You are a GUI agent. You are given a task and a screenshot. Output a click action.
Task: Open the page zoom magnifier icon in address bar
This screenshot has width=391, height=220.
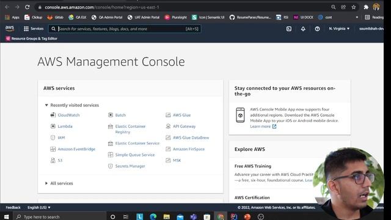(x=334, y=7)
